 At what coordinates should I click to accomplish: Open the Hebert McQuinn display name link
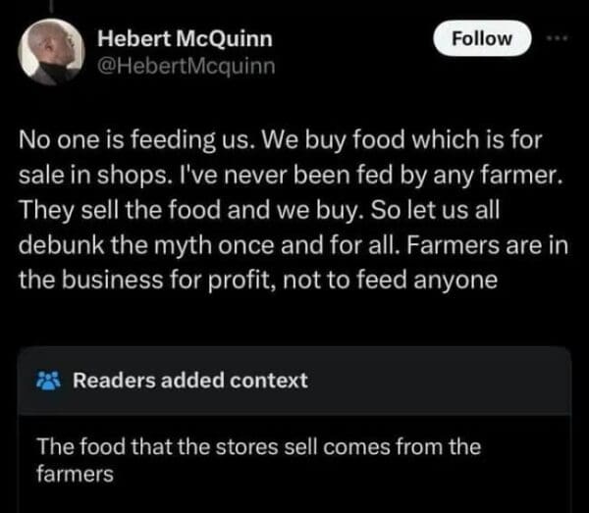[x=186, y=40]
